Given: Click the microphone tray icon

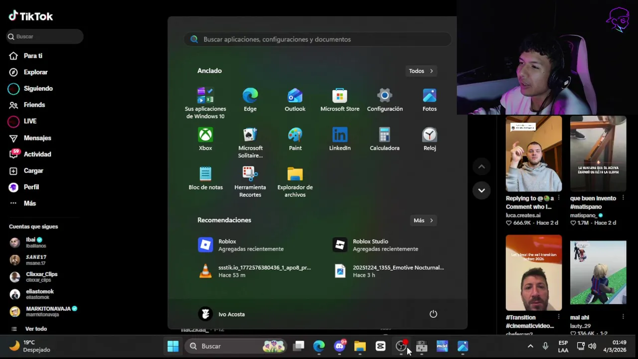Looking at the screenshot, I should [545, 346].
